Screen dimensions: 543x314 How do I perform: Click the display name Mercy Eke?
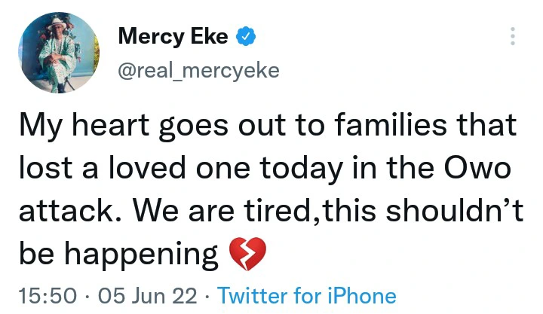pos(172,36)
